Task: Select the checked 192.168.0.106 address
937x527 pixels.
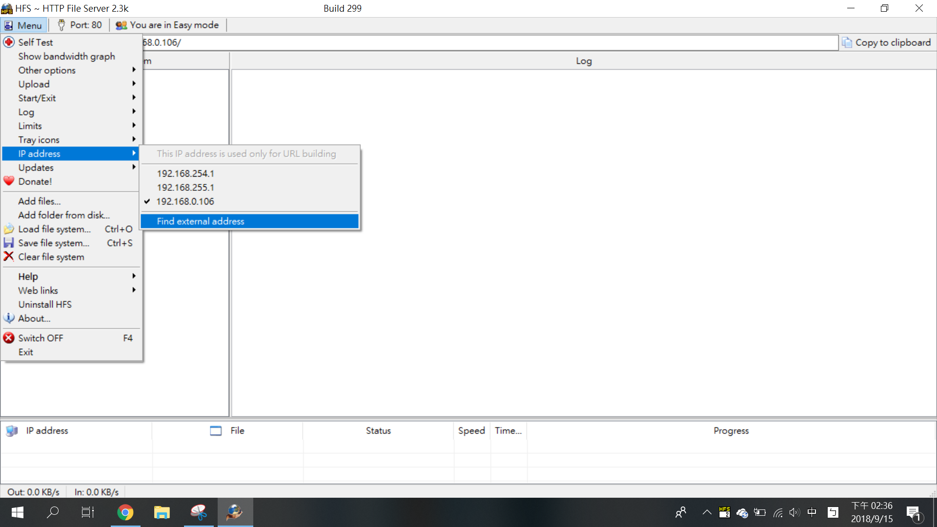Action: pos(185,202)
